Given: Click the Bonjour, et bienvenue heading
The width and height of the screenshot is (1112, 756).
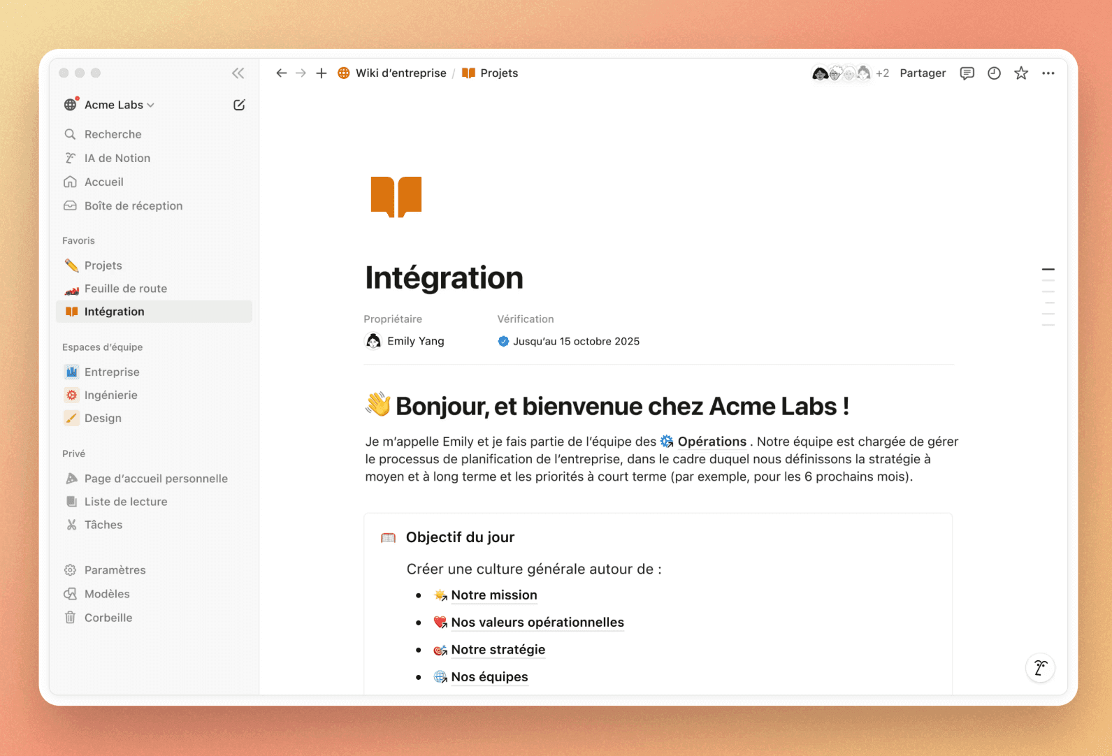Looking at the screenshot, I should [x=607, y=406].
